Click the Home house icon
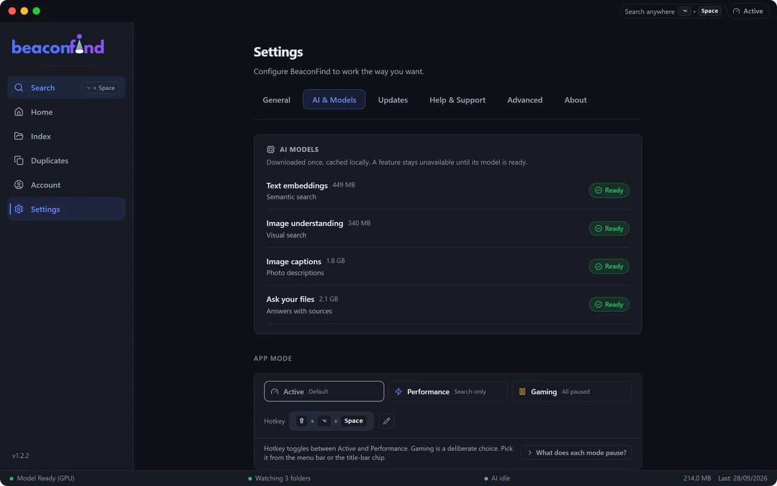The height and width of the screenshot is (486, 777). [x=19, y=112]
